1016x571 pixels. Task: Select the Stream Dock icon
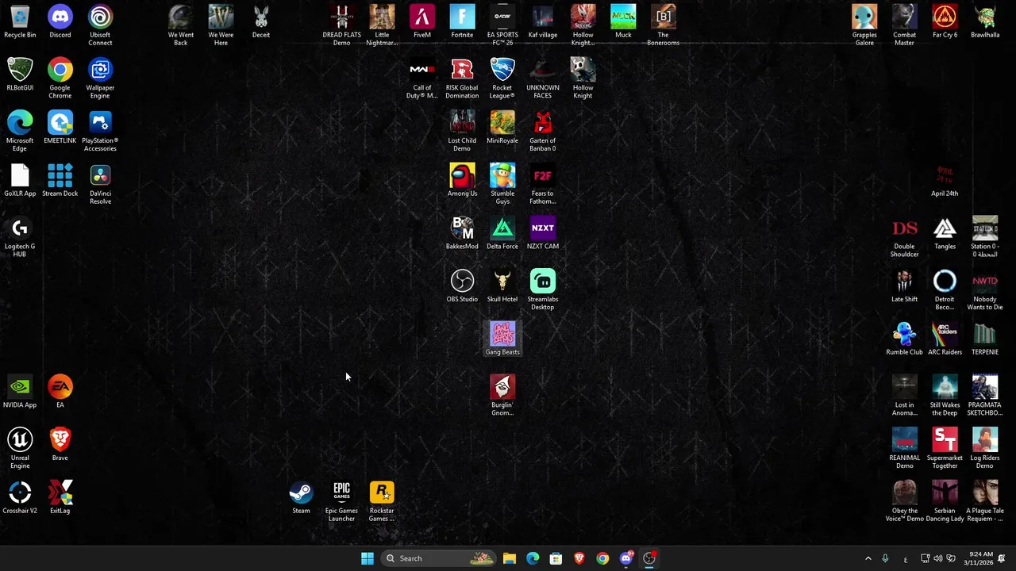click(x=60, y=181)
